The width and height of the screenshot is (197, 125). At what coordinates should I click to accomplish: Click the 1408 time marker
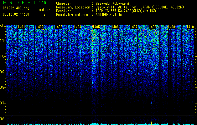coord(153,27)
